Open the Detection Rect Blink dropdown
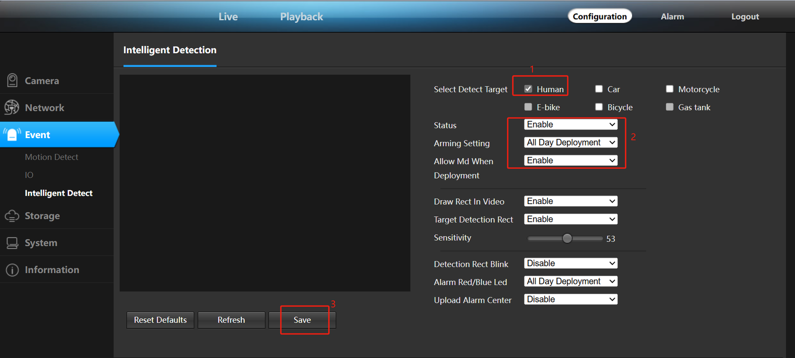 570,263
